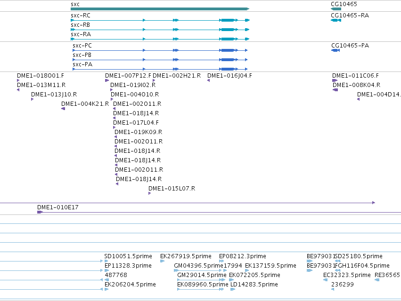This screenshot has height=301, width=401.
Task: Click the DME1-015L07.R feature label
Action: click(172, 189)
